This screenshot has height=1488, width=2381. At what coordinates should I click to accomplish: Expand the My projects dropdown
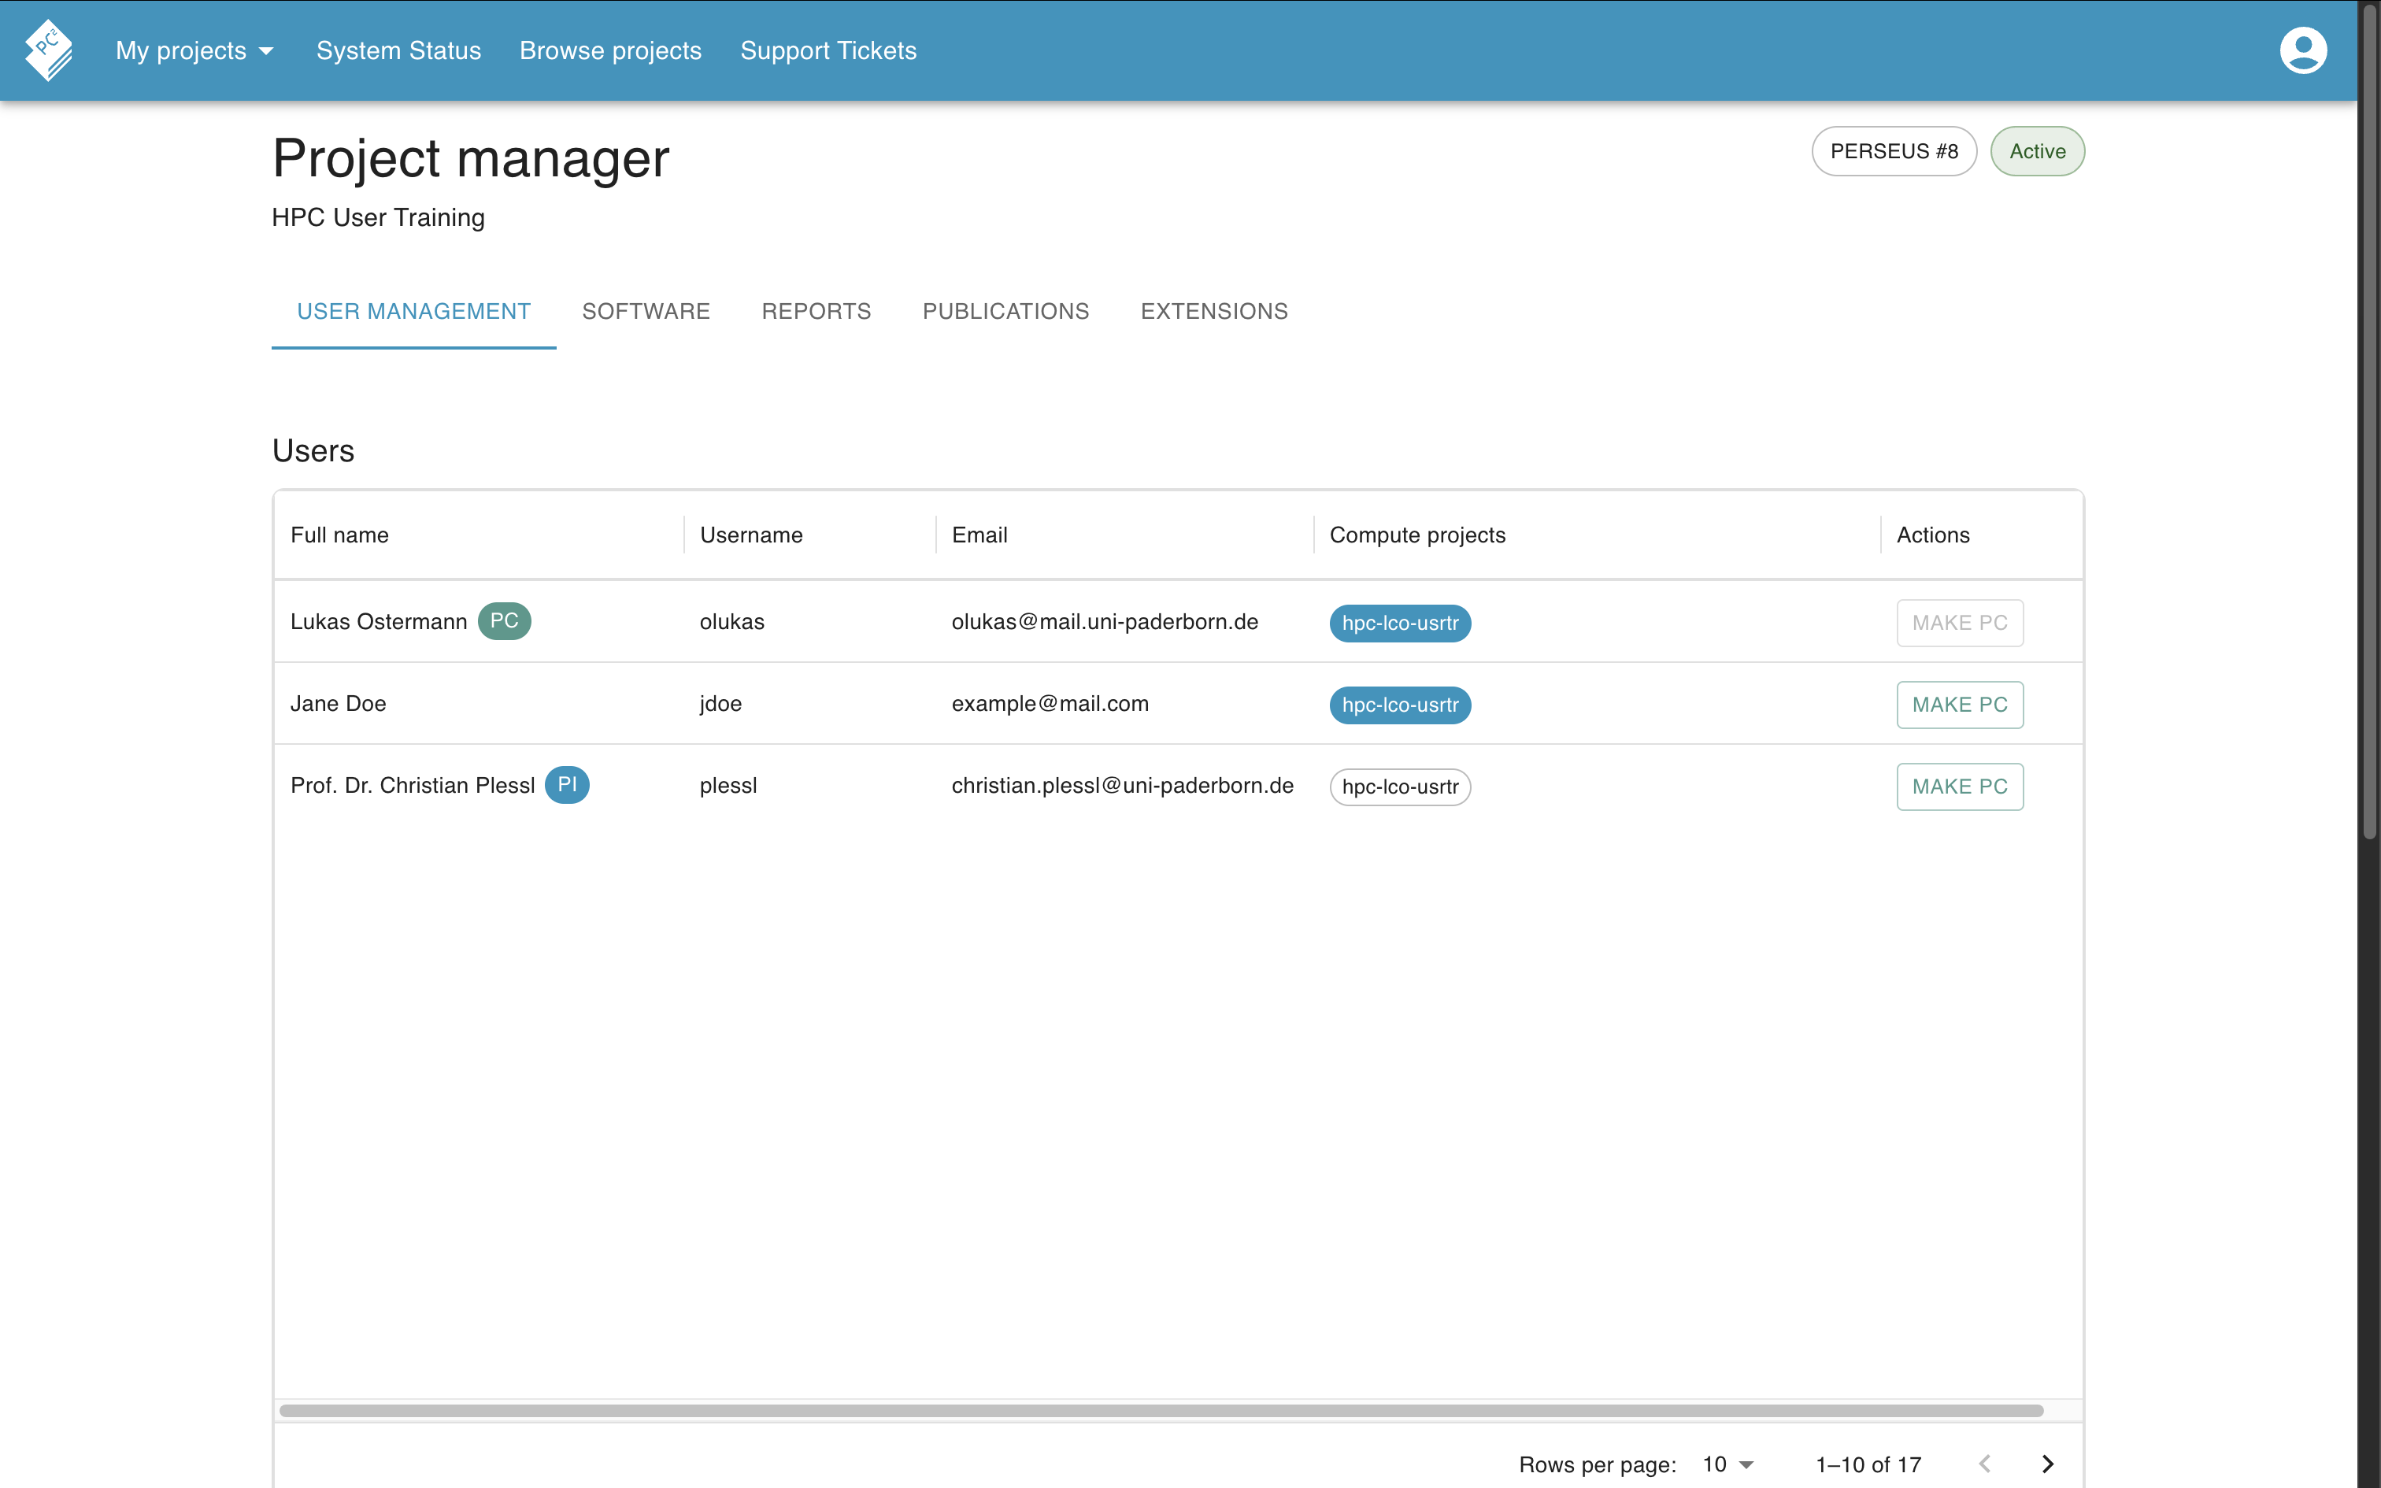coord(194,50)
